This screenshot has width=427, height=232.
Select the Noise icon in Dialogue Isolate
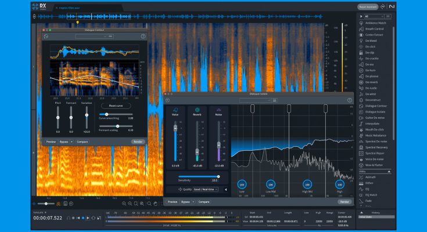(x=219, y=110)
